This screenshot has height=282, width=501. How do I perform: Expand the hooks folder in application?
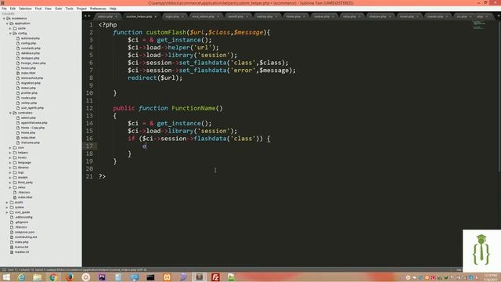(10, 157)
